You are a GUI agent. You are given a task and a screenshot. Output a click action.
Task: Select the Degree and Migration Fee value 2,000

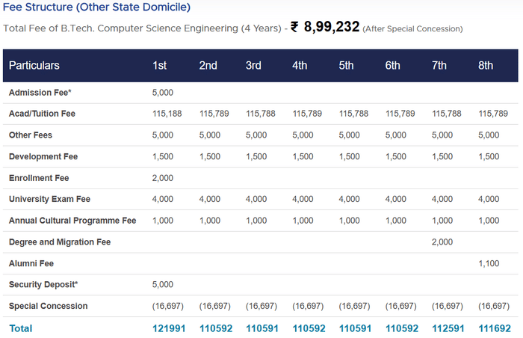442,242
